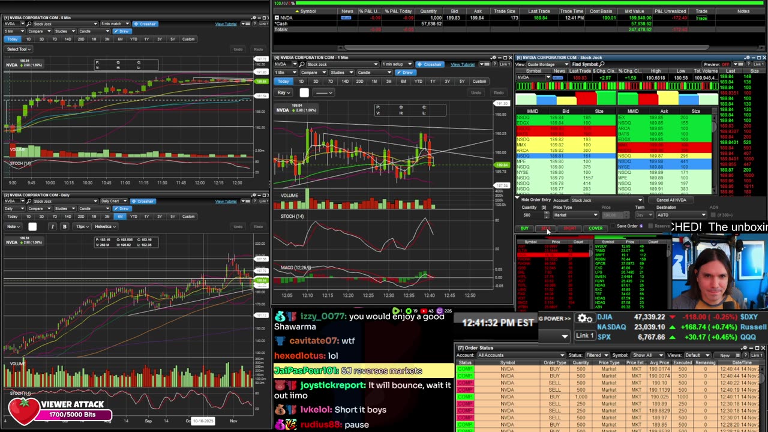The height and width of the screenshot is (432, 768).
Task: Open 5 min watch setup dropdown
Action: pyautogui.click(x=116, y=24)
